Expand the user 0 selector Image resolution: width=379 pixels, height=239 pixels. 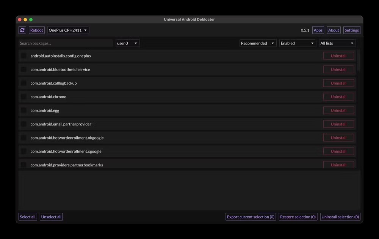127,43
